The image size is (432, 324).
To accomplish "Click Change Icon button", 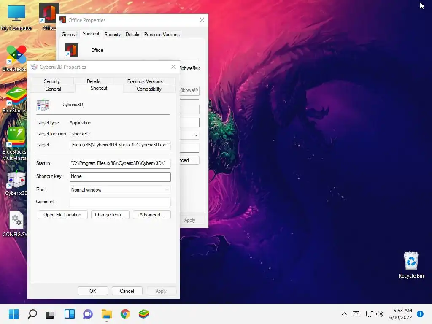I will (x=110, y=215).
